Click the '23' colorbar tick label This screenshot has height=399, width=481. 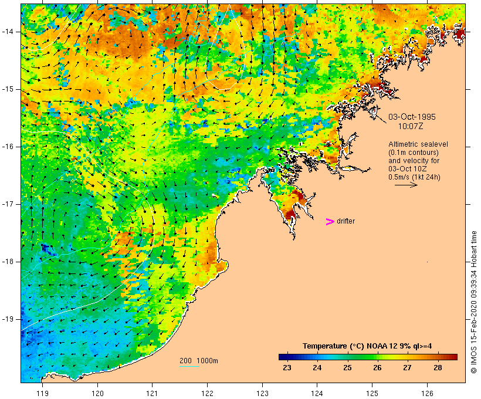point(287,368)
